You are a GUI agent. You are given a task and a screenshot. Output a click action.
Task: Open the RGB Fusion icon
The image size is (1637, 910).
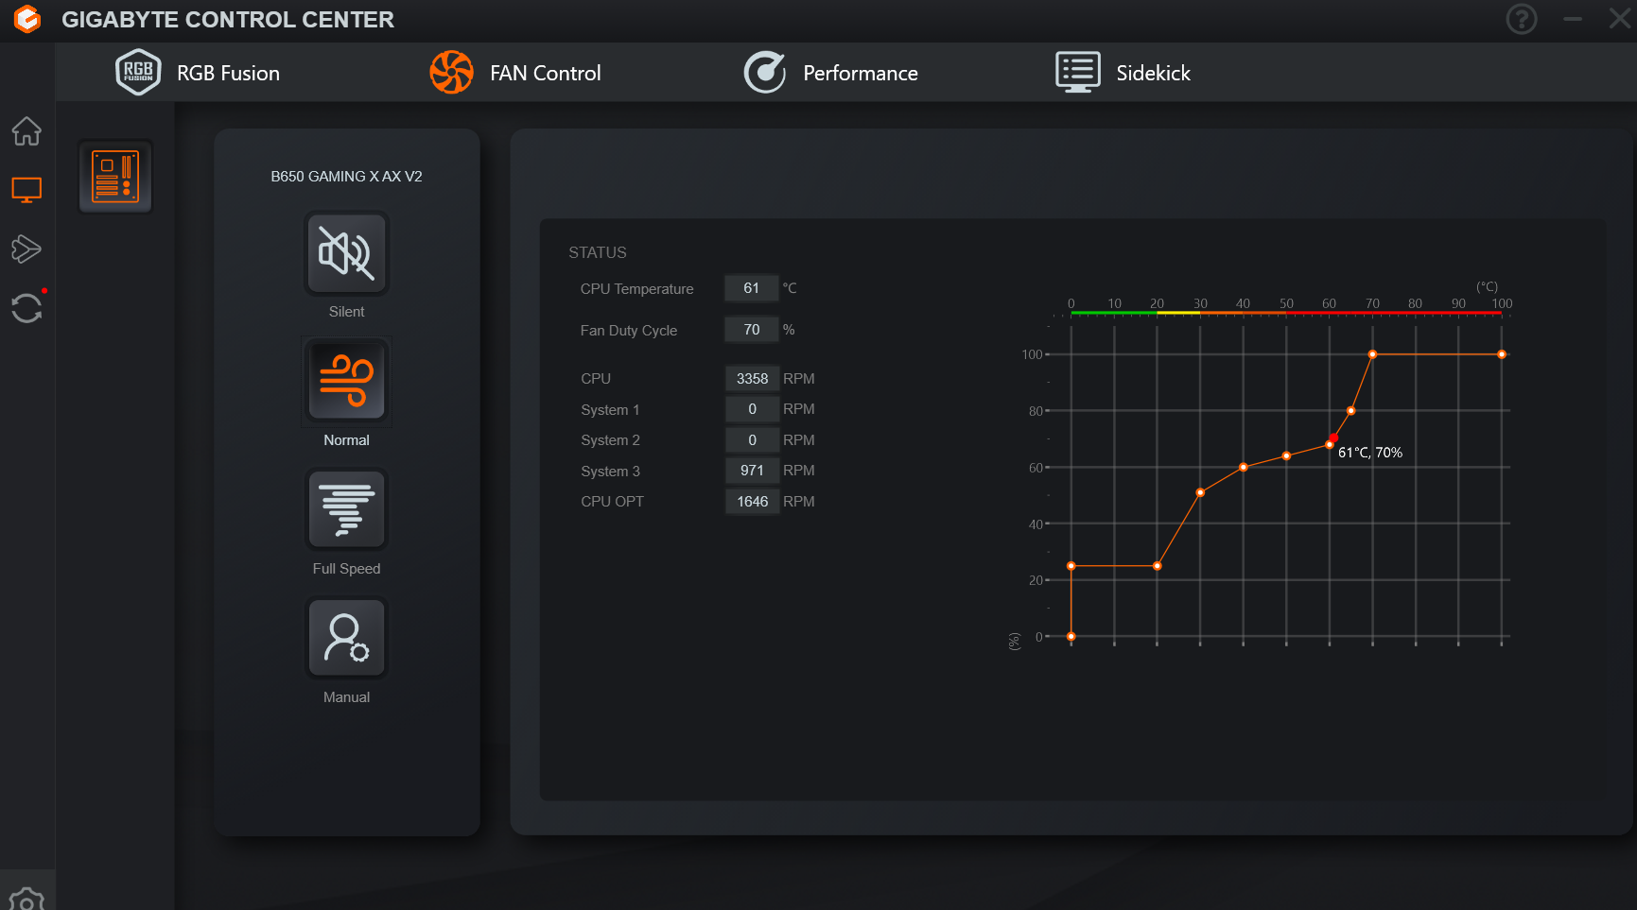(x=138, y=73)
